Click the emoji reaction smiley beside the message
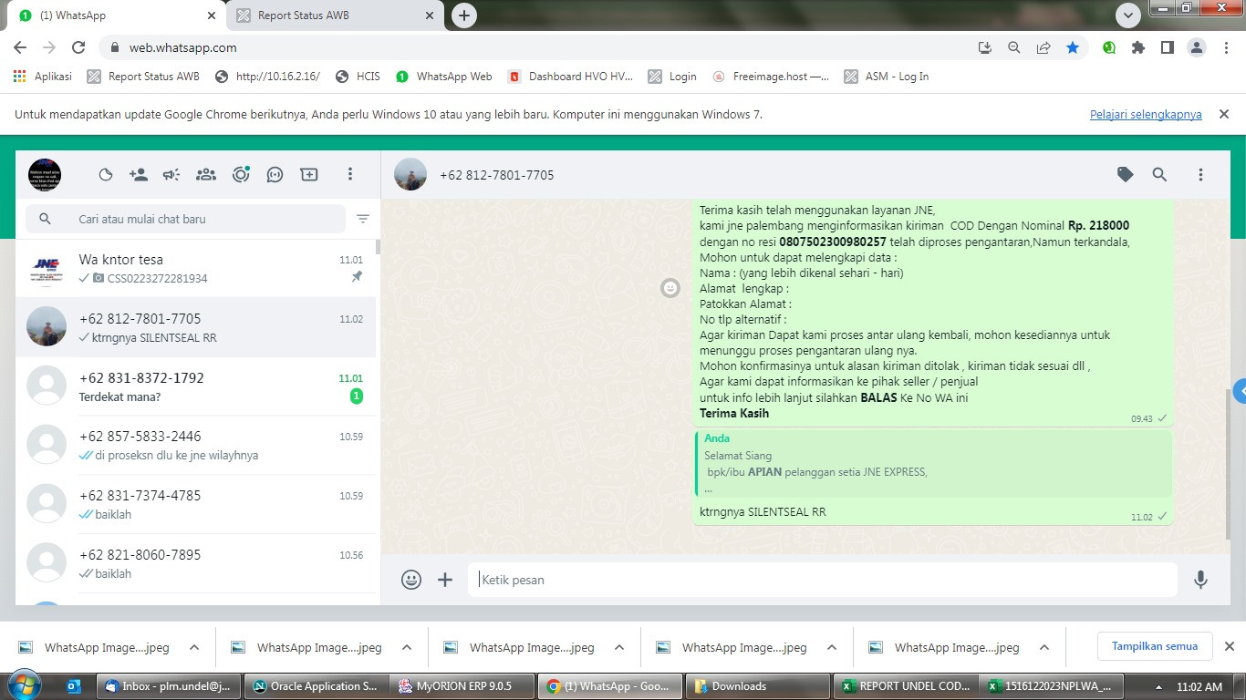 (670, 288)
